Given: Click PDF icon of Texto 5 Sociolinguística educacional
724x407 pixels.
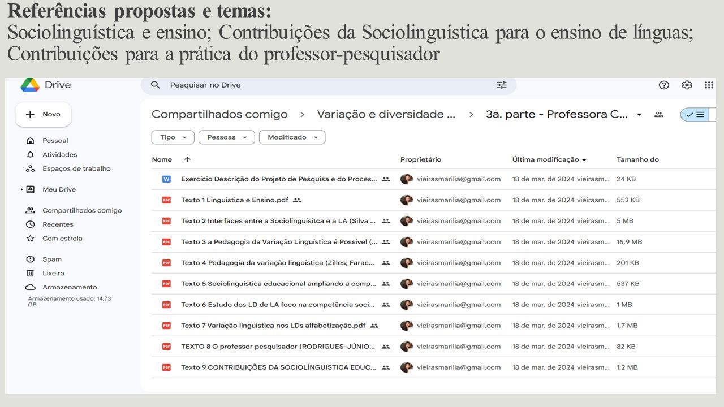Looking at the screenshot, I should (x=166, y=284).
